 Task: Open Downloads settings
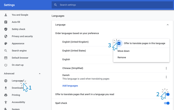pyautogui.click(x=17, y=88)
